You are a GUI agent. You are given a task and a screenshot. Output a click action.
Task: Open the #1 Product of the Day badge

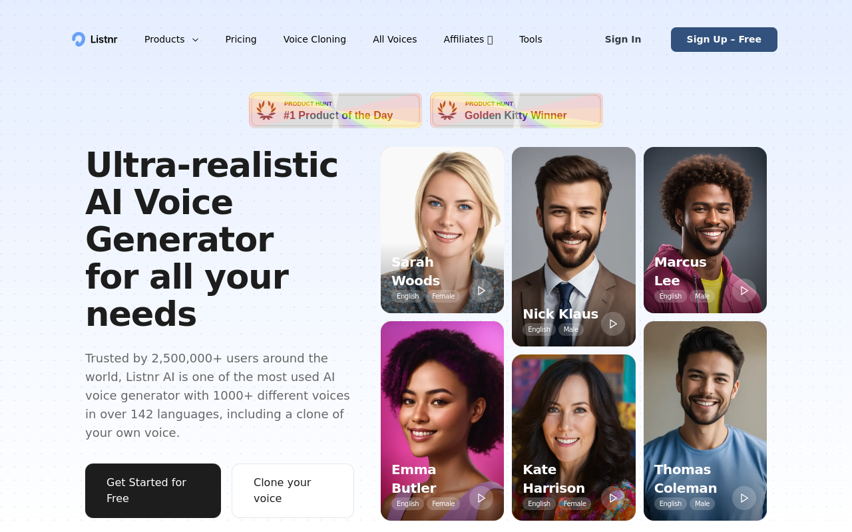(x=335, y=110)
